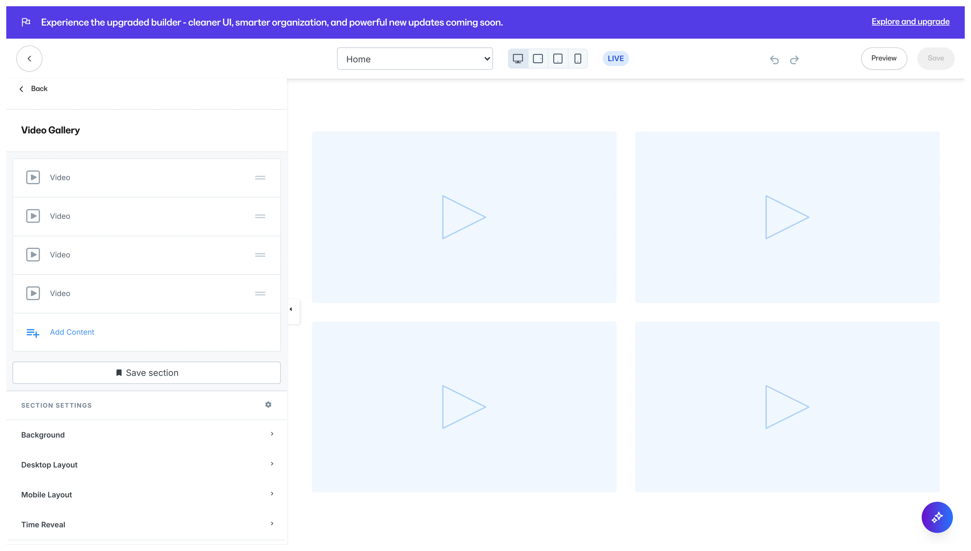Open the Home page dropdown

point(414,59)
